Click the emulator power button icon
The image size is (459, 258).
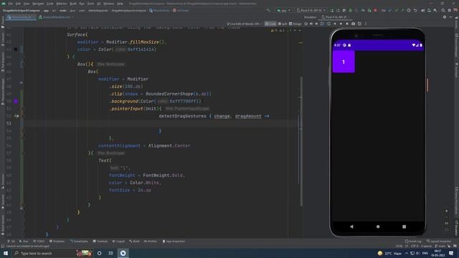click(306, 24)
